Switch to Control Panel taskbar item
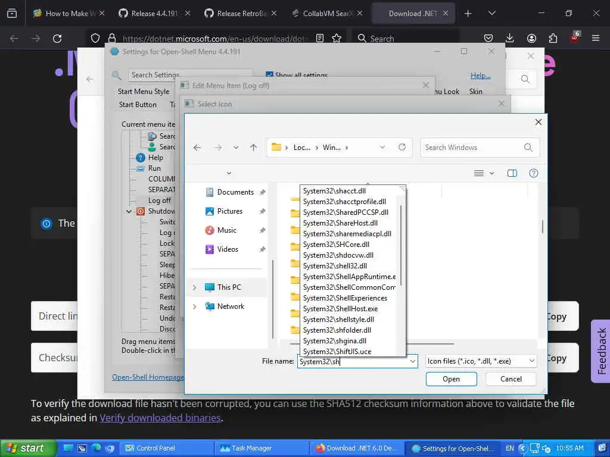This screenshot has height=457, width=610. pyautogui.click(x=167, y=448)
